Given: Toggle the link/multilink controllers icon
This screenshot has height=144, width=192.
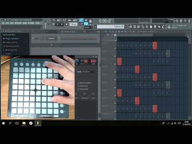Looking at the screenshot, I should click(86, 24).
